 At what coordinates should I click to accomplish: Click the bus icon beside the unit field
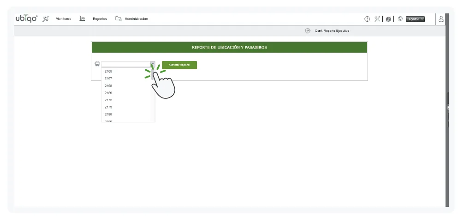click(x=97, y=64)
